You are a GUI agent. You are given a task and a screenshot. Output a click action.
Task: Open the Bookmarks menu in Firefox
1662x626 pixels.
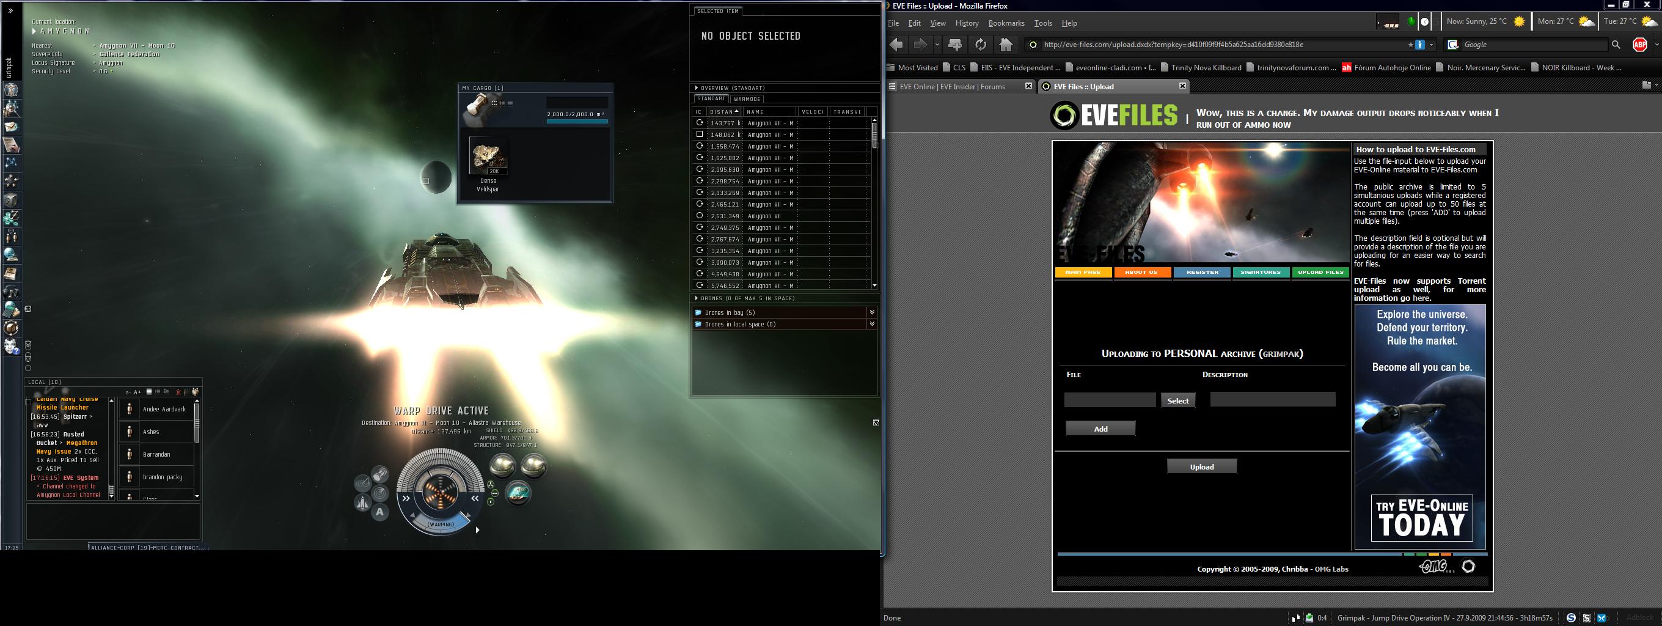pos(1006,23)
